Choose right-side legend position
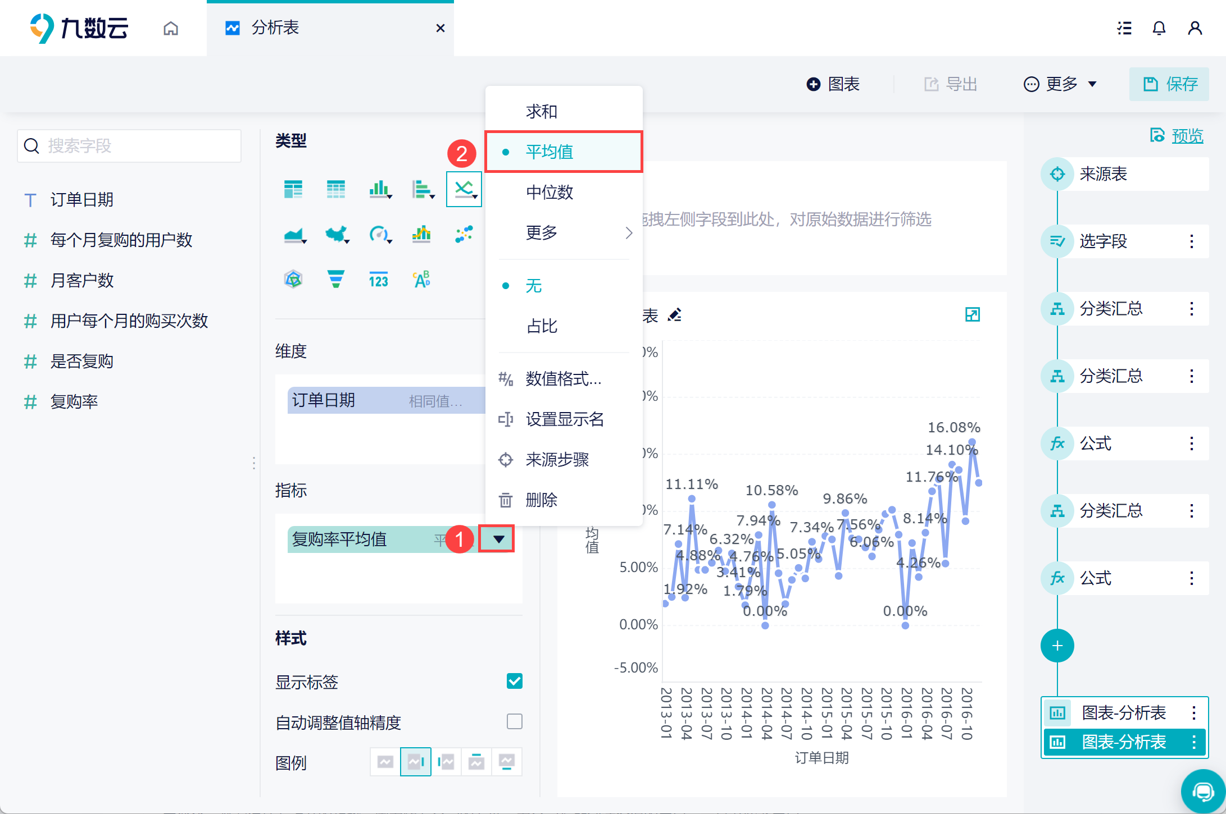 416,762
